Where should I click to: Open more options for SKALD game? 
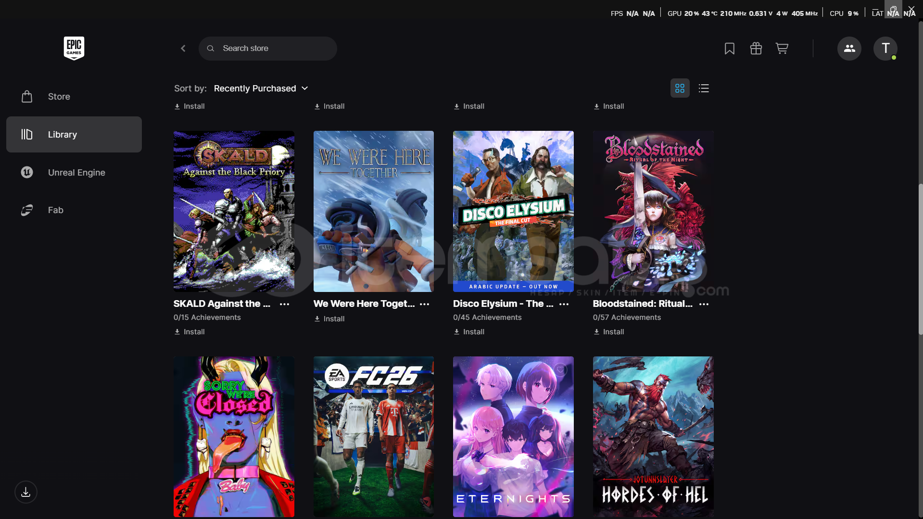click(285, 304)
